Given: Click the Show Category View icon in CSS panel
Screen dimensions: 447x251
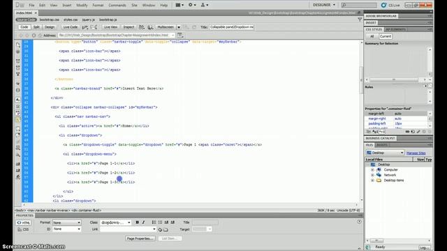Looking at the screenshot, I should tap(369, 132).
